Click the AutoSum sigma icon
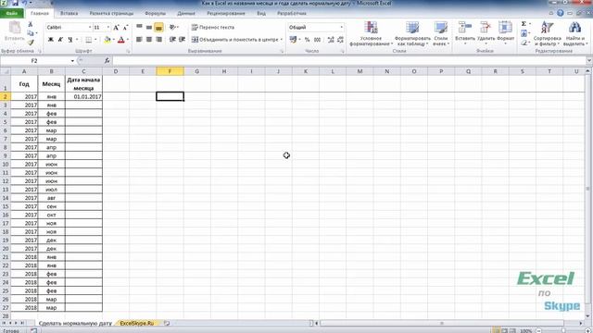Viewport: 593px width, 333px height. pyautogui.click(x=524, y=24)
